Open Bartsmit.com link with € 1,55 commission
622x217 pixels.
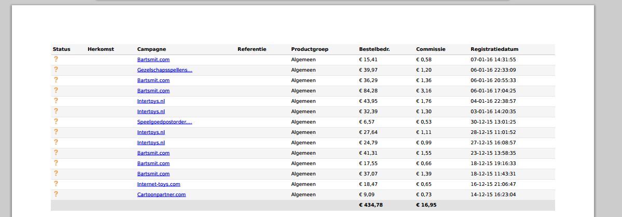[x=154, y=153]
